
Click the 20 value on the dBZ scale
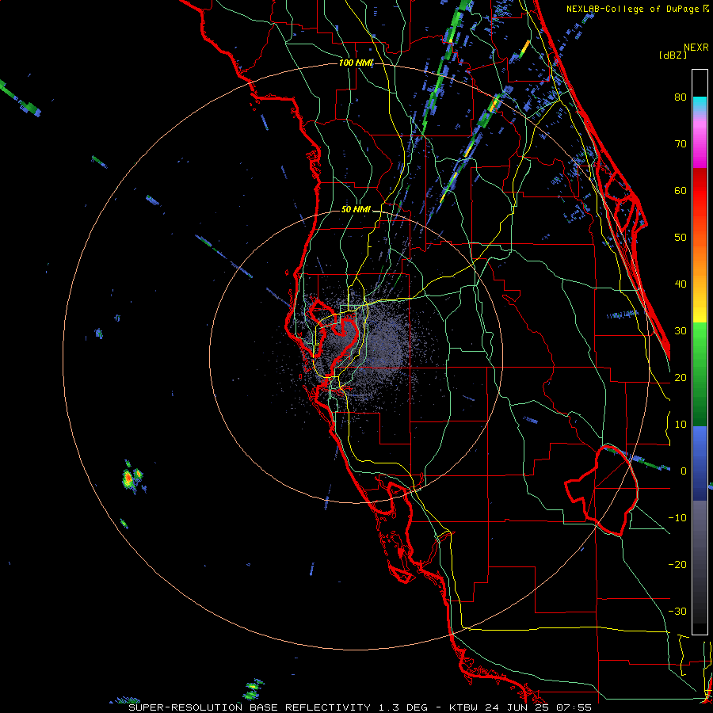(681, 378)
